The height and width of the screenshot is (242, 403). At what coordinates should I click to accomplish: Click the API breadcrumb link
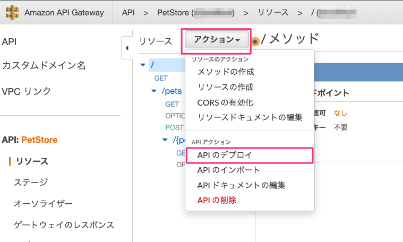point(128,13)
